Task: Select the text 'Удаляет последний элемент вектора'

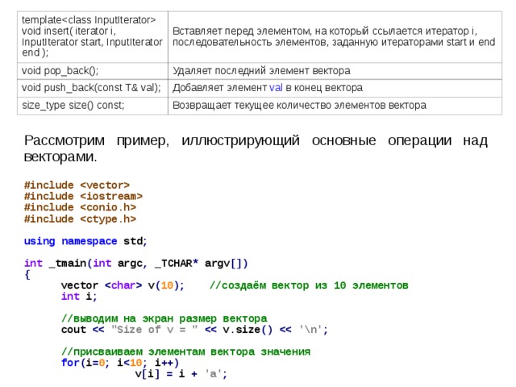Action: pyautogui.click(x=261, y=71)
